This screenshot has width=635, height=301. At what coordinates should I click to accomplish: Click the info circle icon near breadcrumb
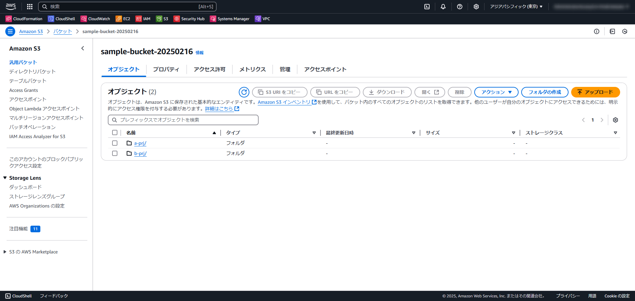(597, 31)
